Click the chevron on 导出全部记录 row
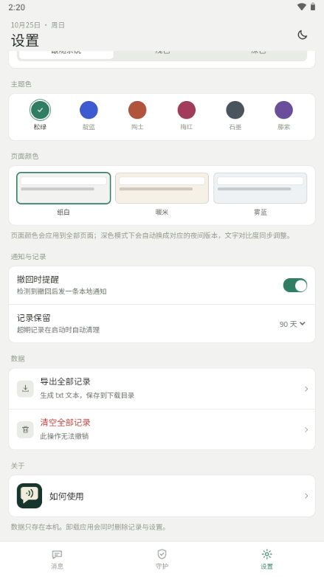324x577 pixels. pos(306,389)
